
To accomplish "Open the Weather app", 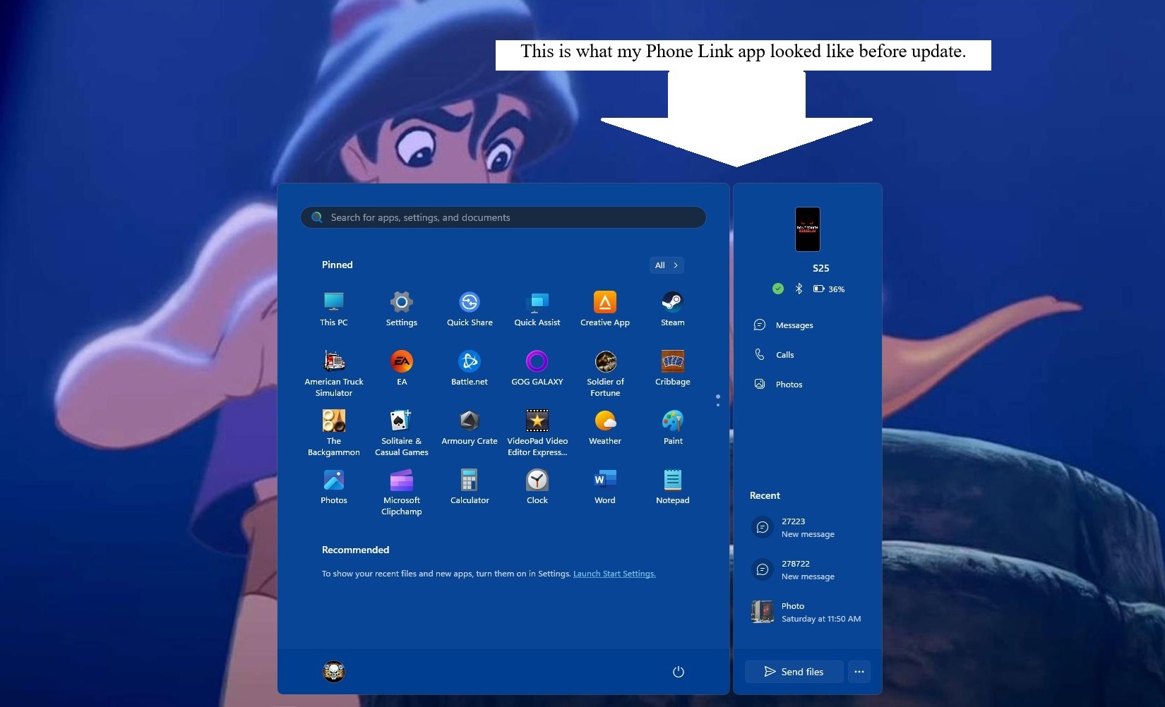I will 605,428.
